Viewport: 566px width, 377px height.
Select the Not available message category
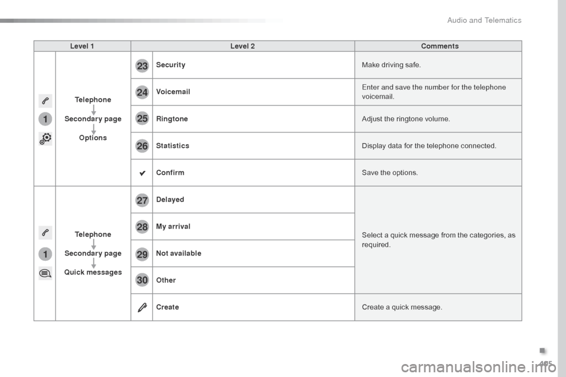tap(179, 253)
